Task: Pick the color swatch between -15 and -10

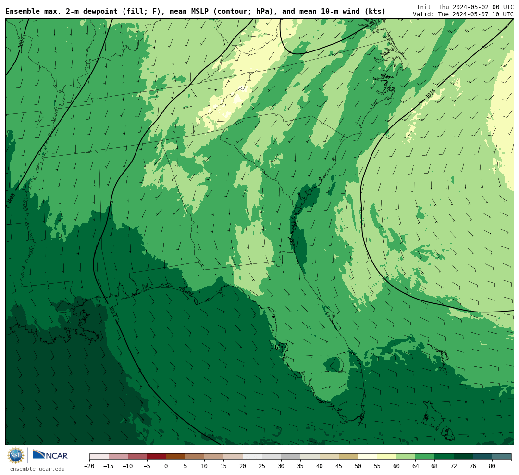Action: click(x=118, y=457)
